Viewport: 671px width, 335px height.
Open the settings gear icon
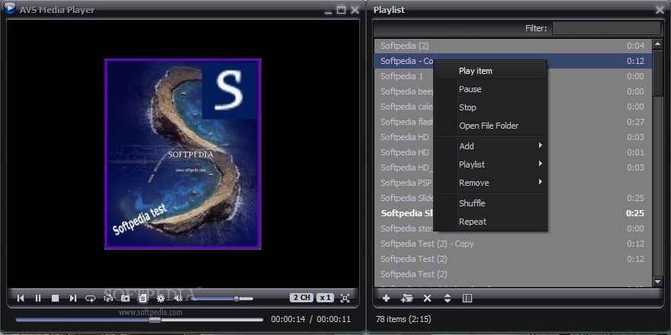click(x=161, y=298)
